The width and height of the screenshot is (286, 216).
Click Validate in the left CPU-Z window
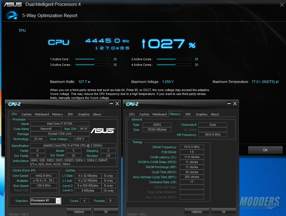tap(79, 212)
